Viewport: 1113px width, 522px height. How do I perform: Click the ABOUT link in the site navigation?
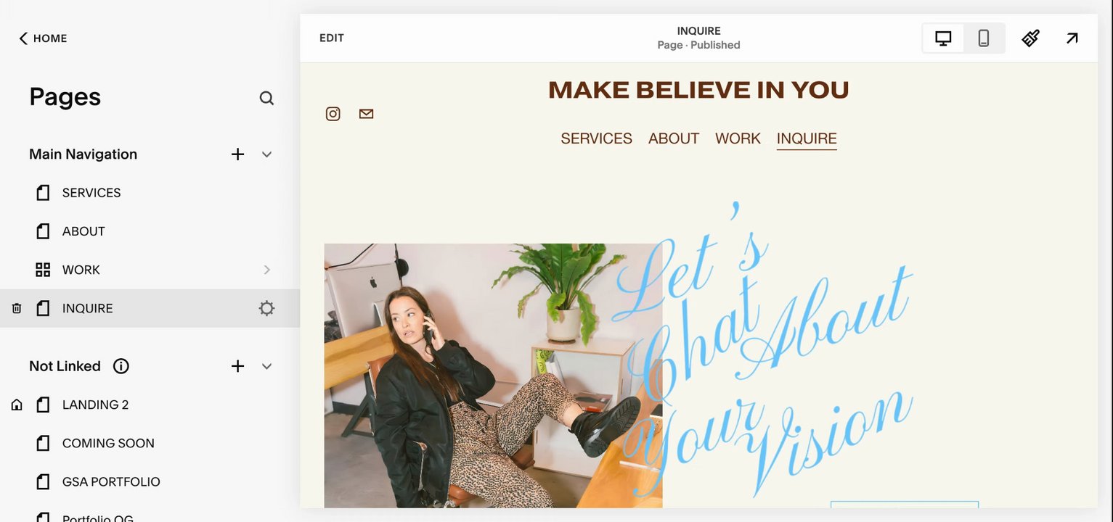[x=674, y=138]
